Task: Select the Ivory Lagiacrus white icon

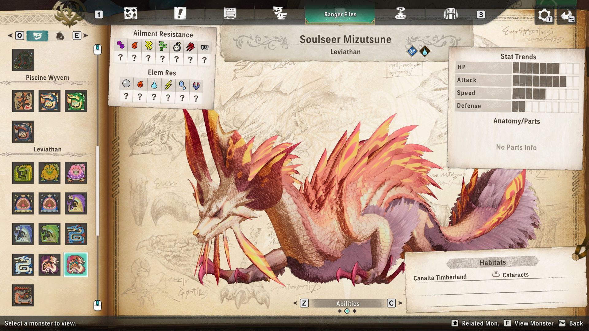Action: 23,265
